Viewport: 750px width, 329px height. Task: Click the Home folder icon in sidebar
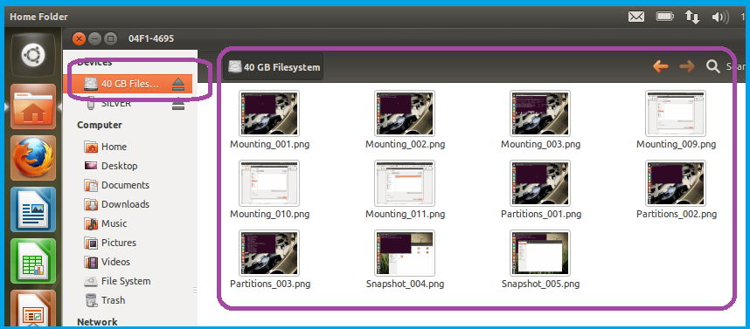(x=91, y=147)
